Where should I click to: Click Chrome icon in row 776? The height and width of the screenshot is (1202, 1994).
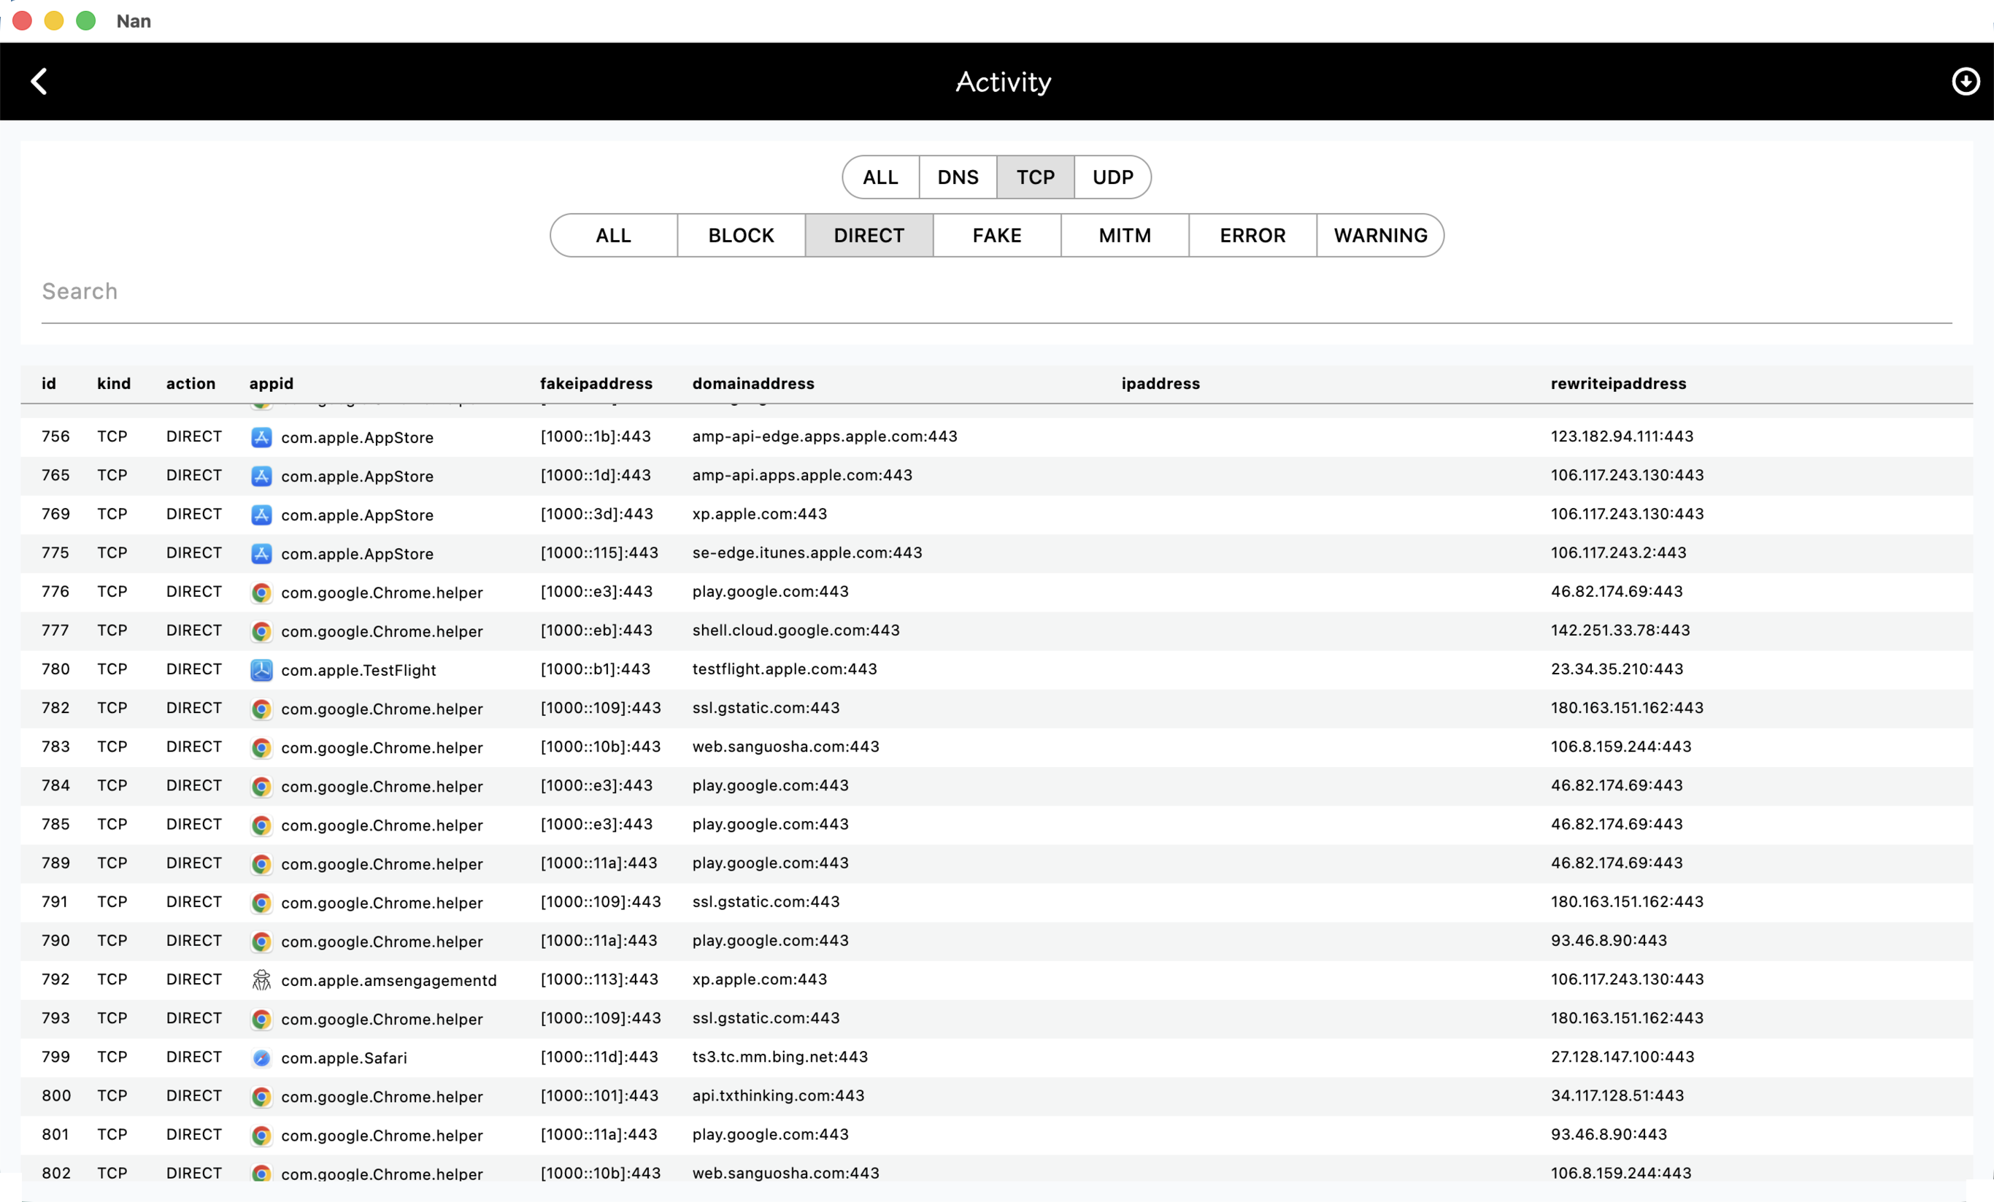pos(261,593)
